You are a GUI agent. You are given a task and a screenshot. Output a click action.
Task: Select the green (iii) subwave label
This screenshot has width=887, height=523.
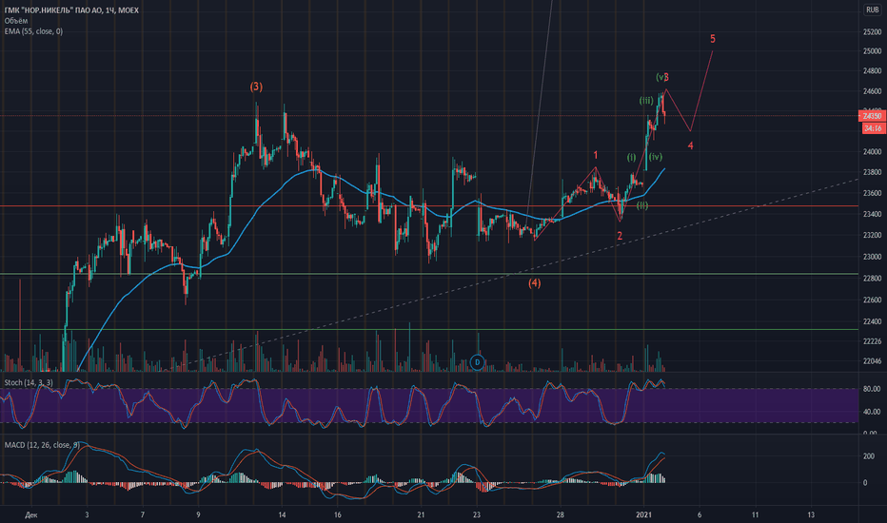click(646, 101)
